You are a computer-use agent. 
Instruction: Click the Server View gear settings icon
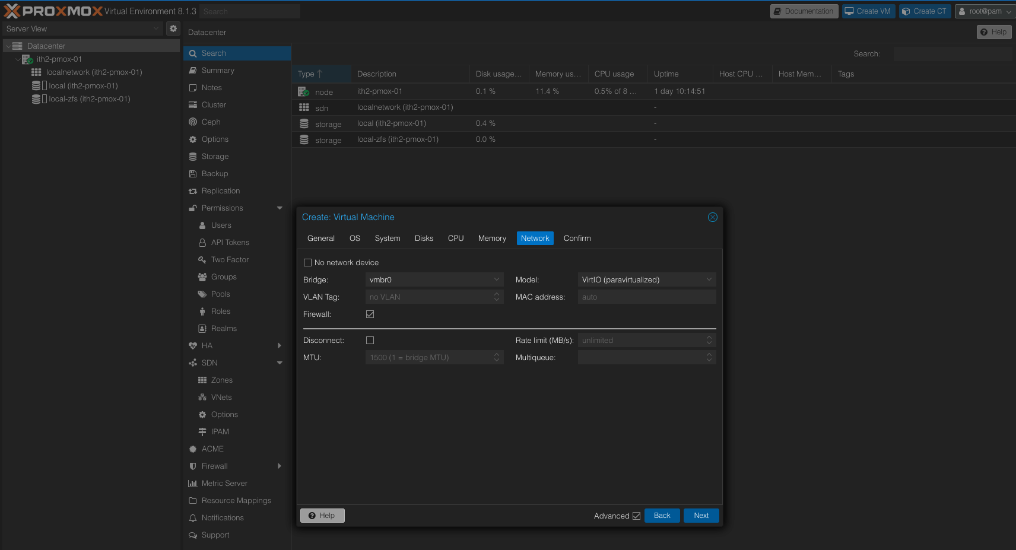pos(173,28)
